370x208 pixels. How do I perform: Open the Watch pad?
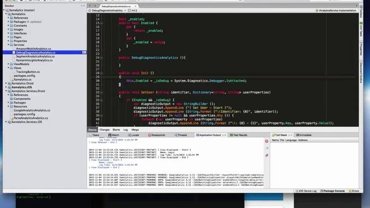[113, 135]
